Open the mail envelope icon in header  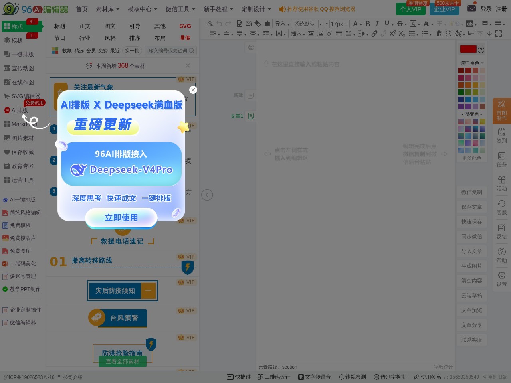coord(471,8)
